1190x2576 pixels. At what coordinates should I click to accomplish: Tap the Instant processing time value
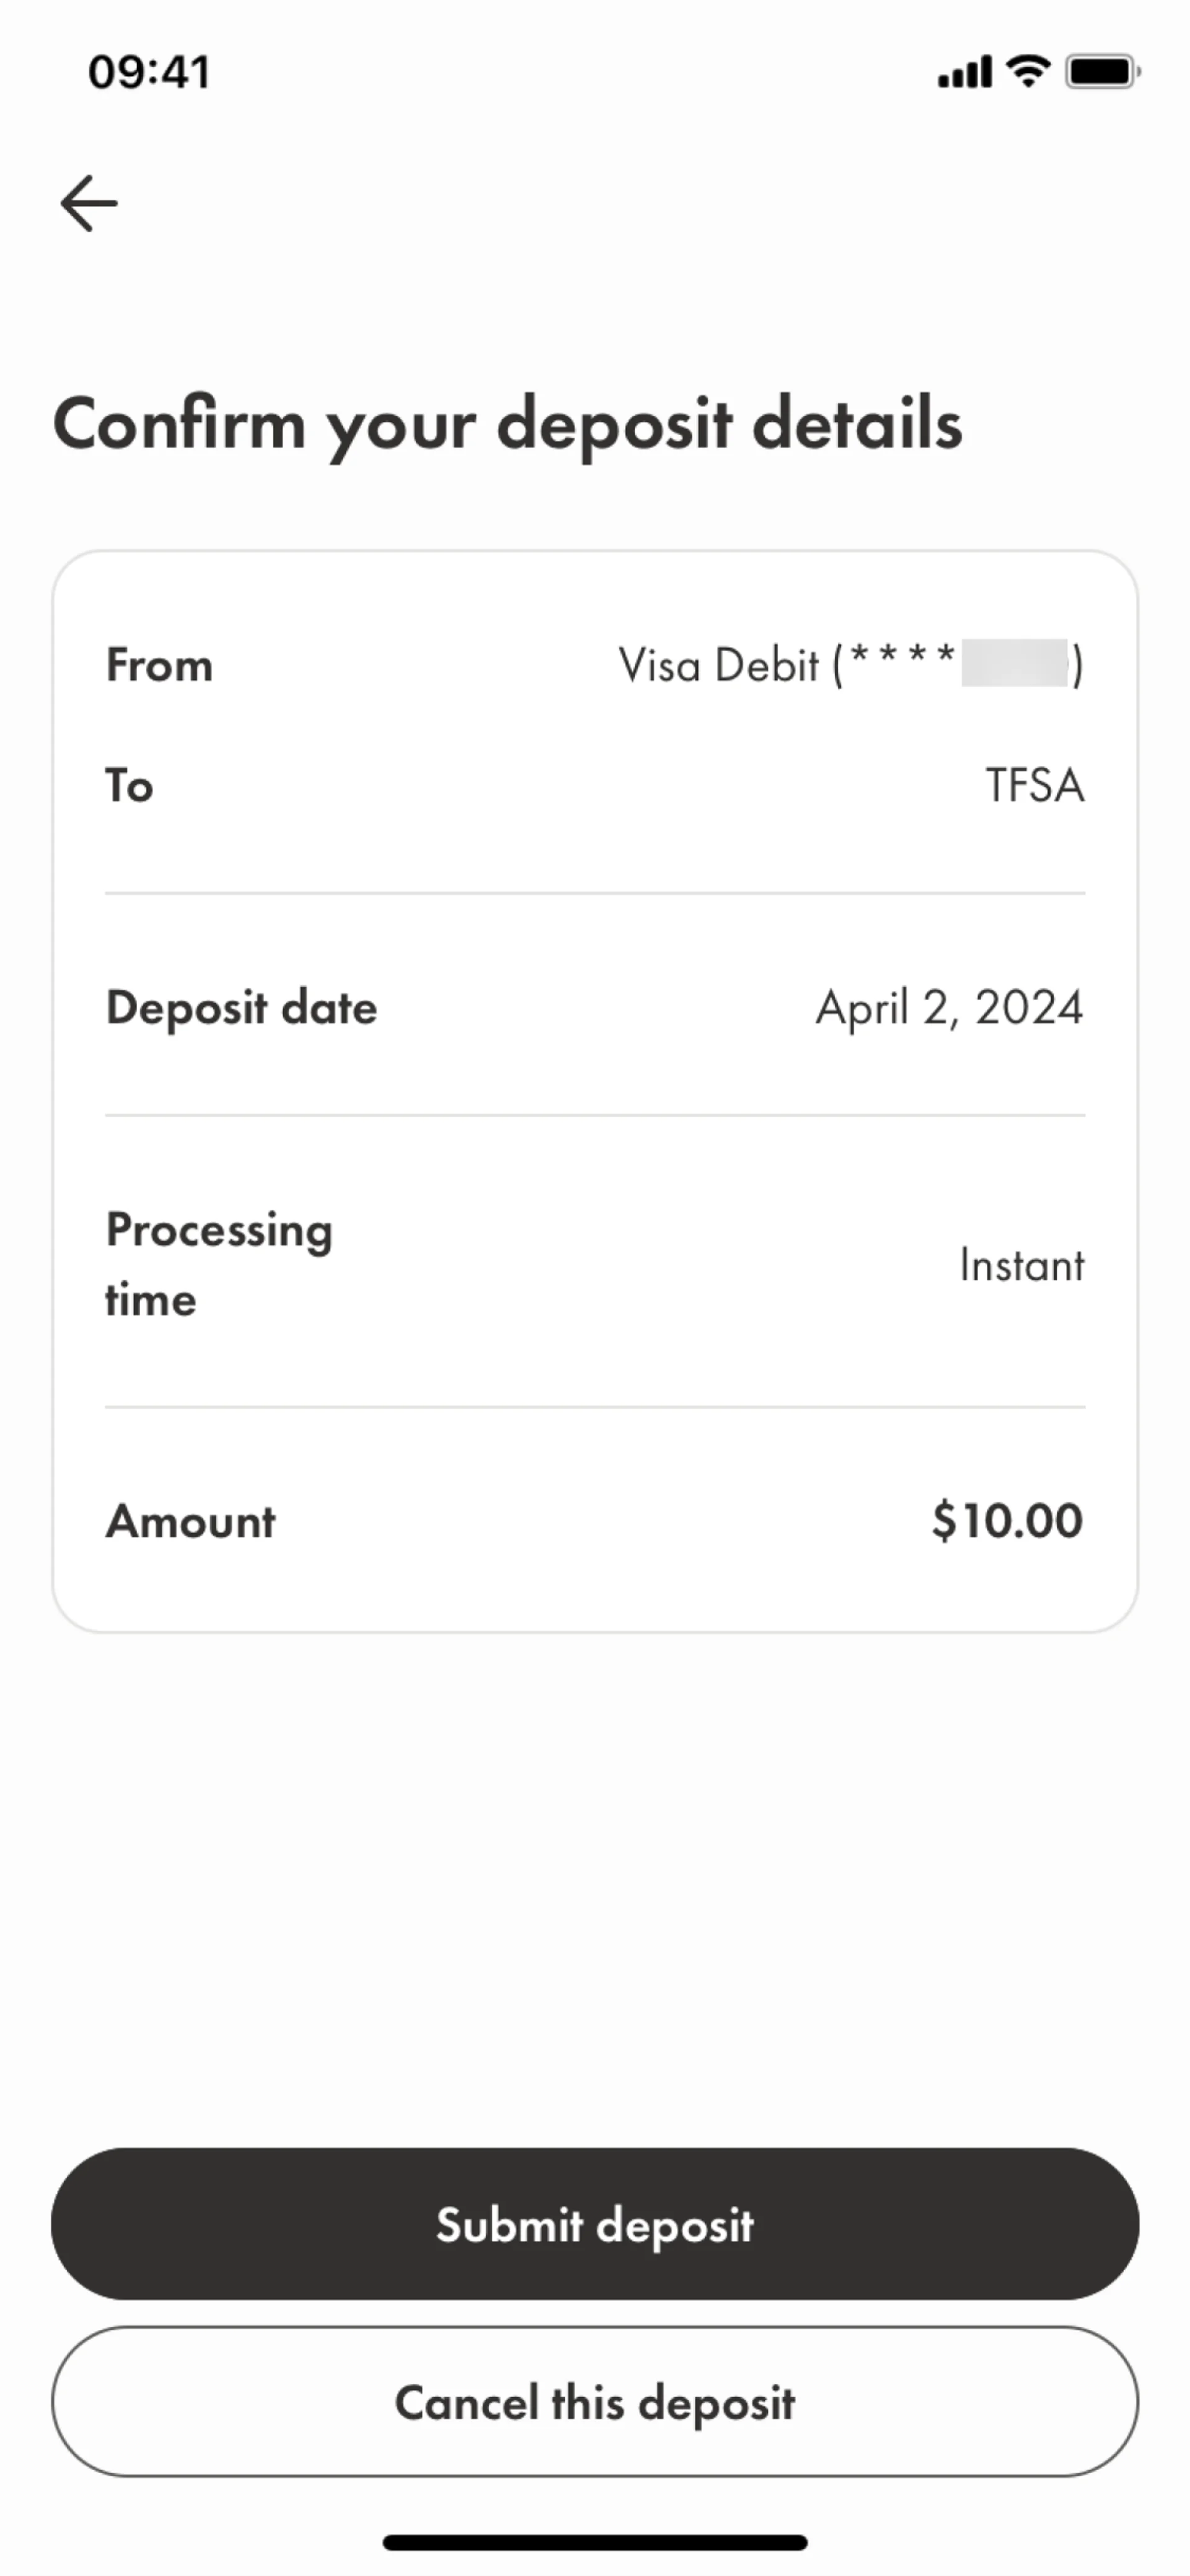1021,1265
